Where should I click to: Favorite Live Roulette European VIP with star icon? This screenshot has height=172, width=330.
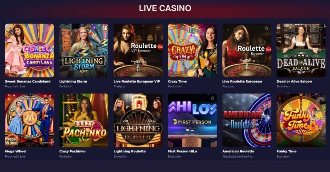pyautogui.click(x=158, y=28)
